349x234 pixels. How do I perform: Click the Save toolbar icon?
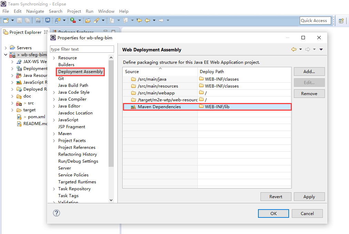[x=20, y=20]
